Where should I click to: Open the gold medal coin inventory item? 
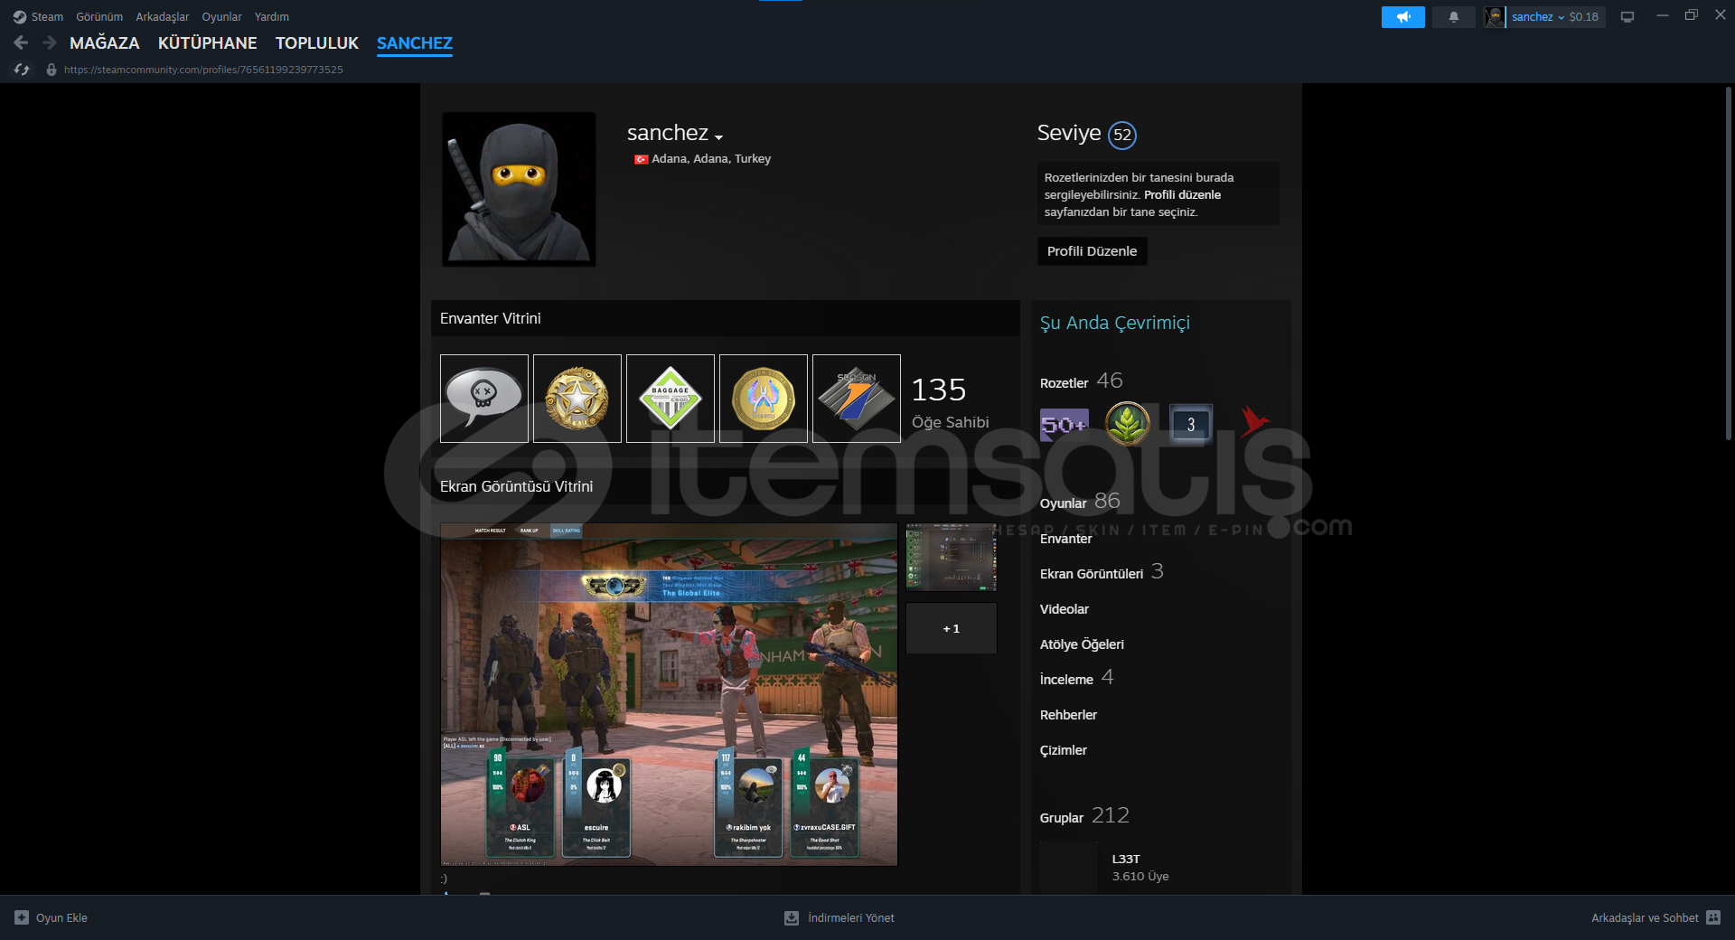[764, 399]
